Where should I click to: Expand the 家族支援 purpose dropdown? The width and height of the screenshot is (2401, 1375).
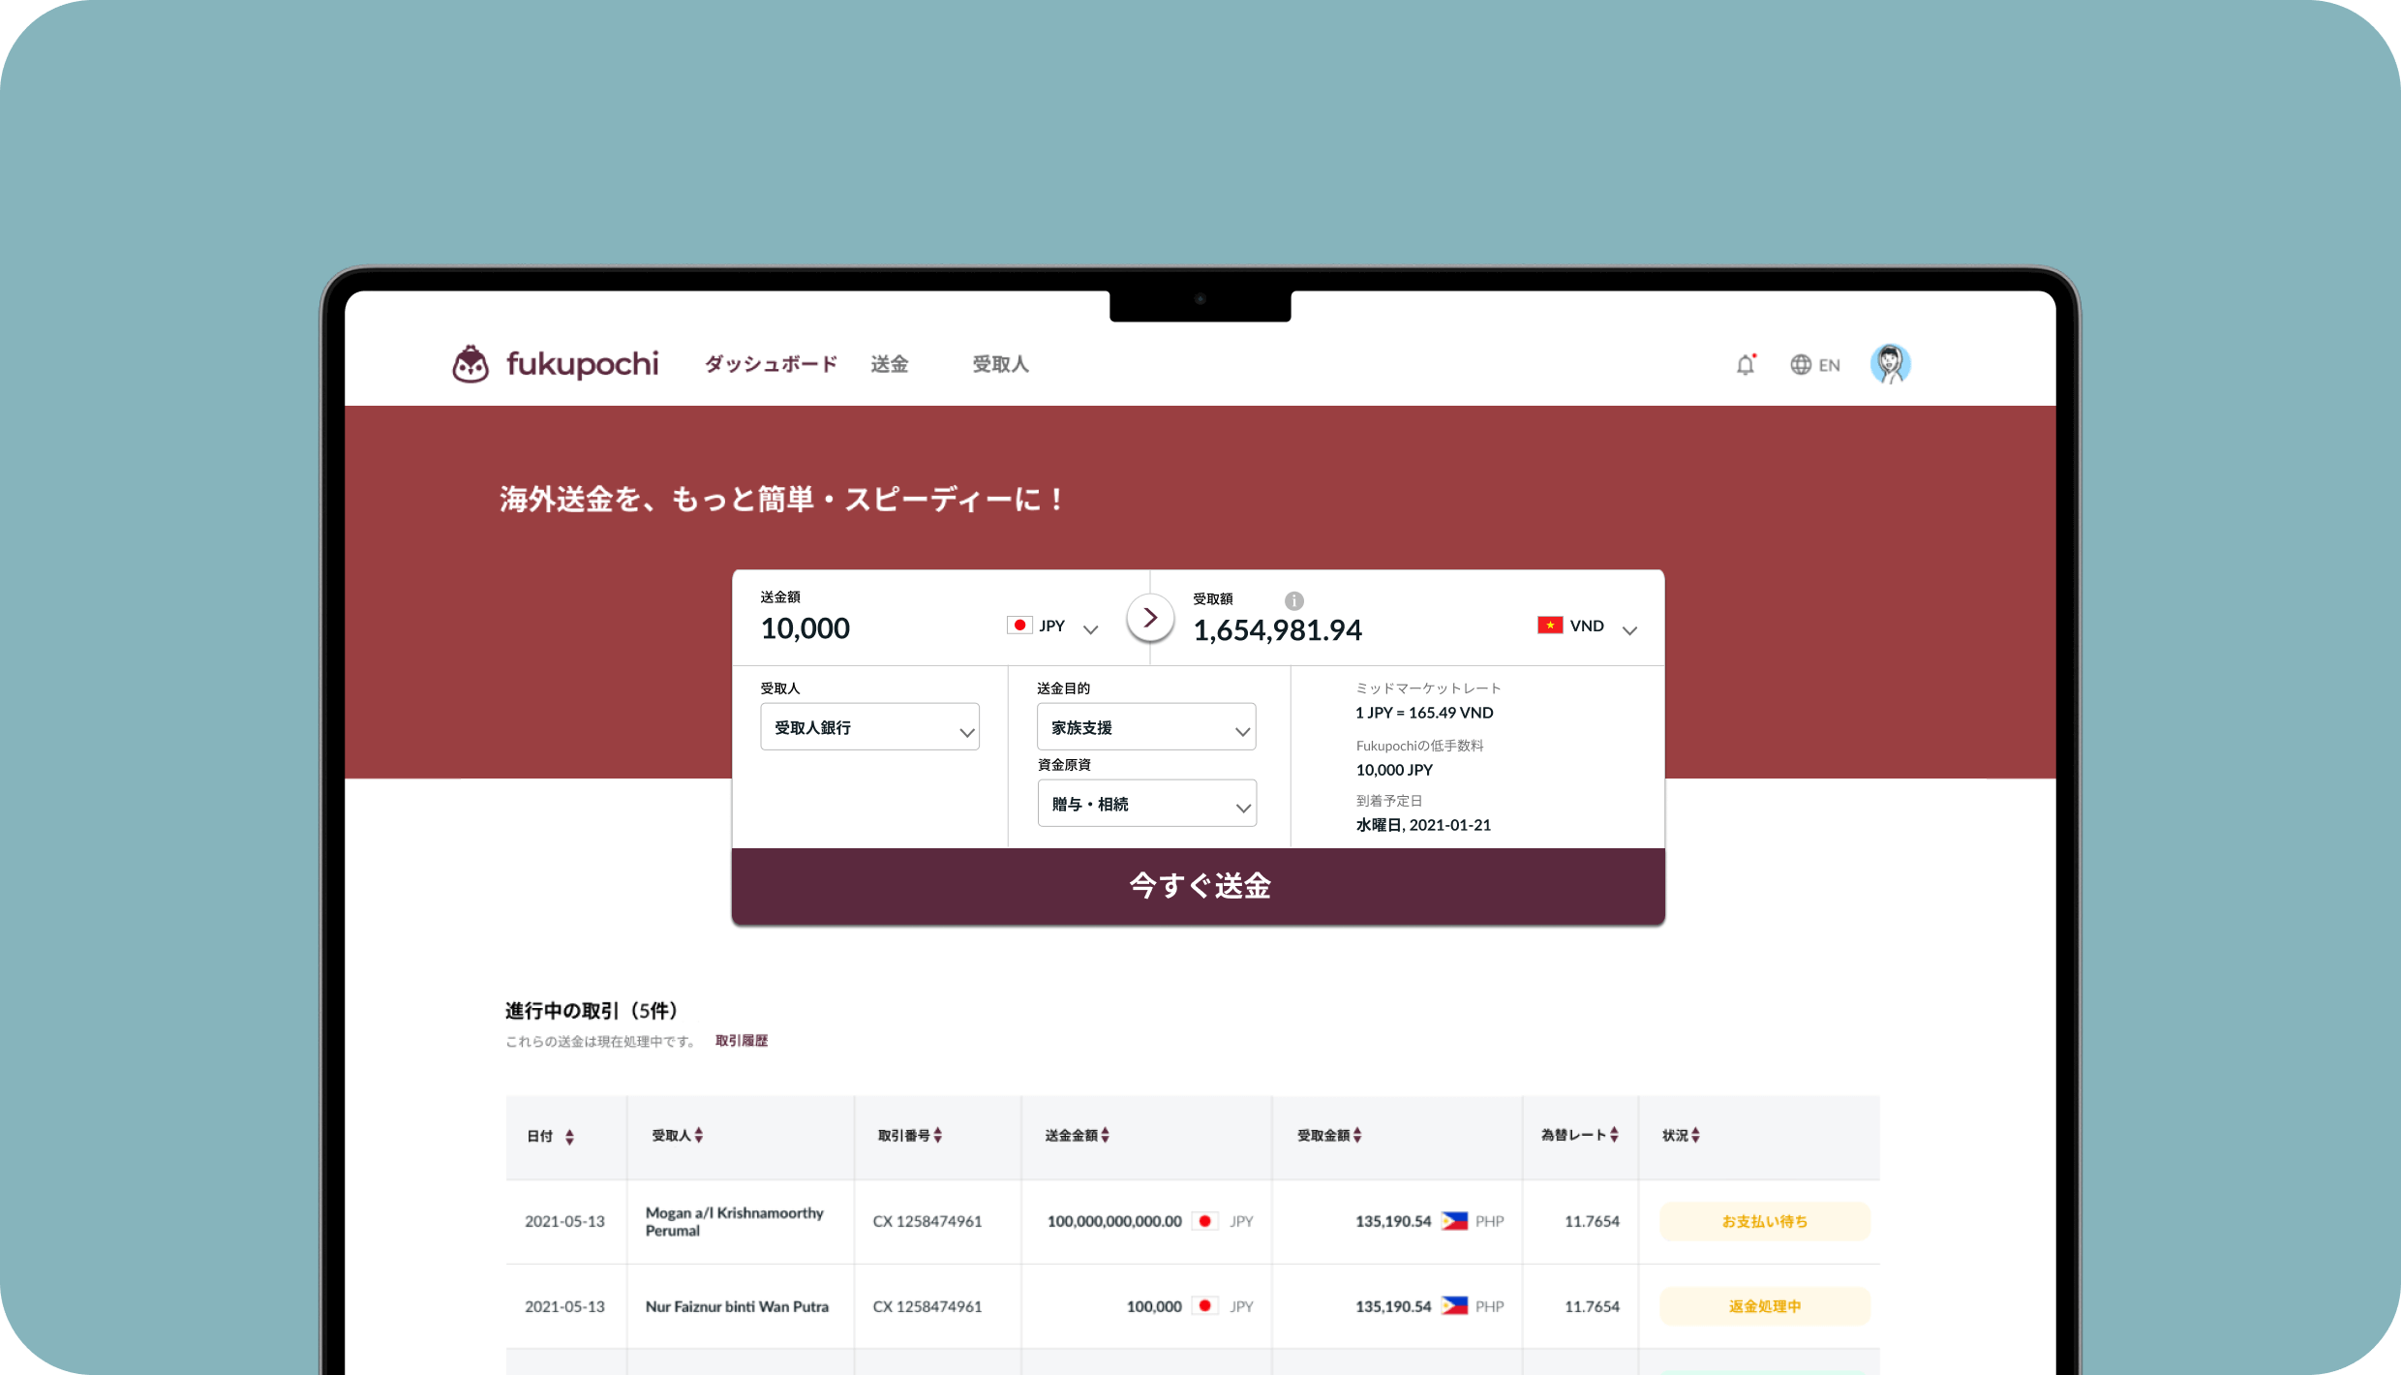1145,727
